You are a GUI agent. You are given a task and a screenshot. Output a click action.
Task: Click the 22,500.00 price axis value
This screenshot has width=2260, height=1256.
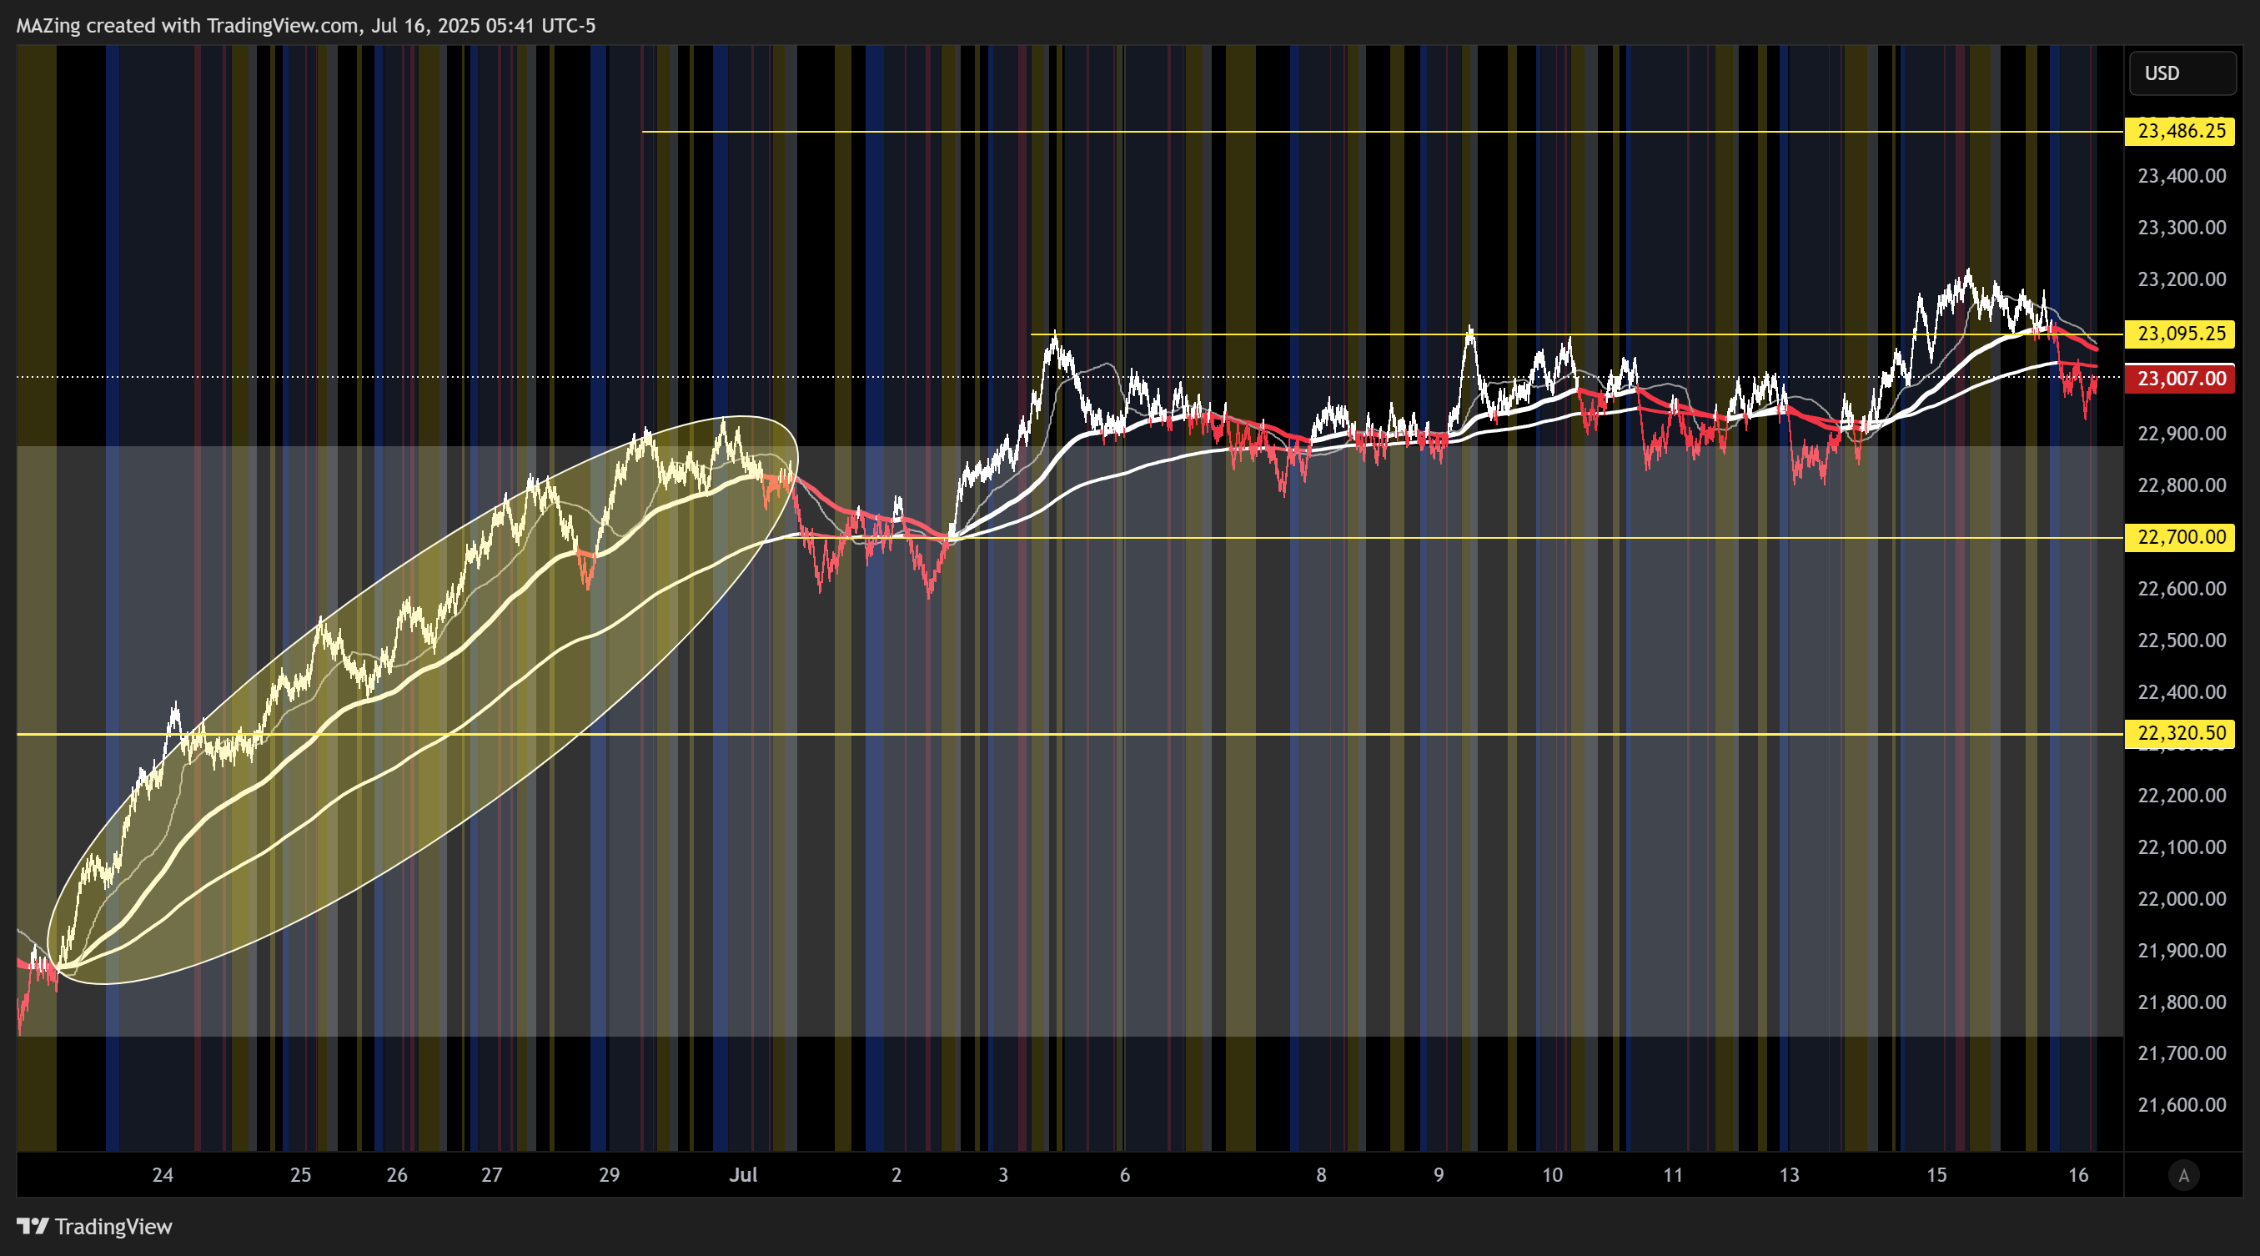tap(2182, 641)
